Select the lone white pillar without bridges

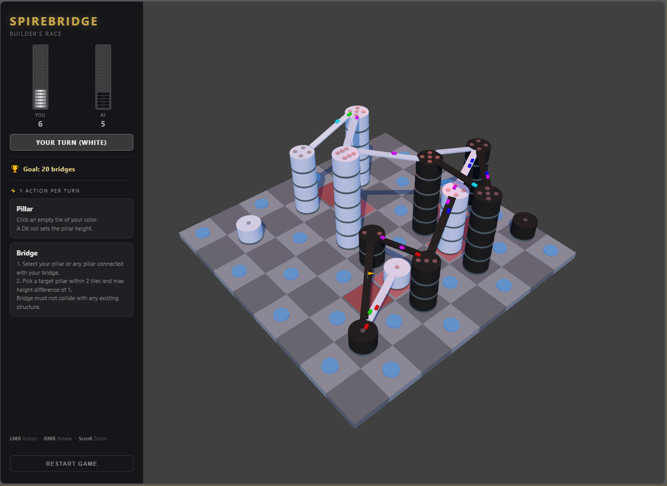249,229
